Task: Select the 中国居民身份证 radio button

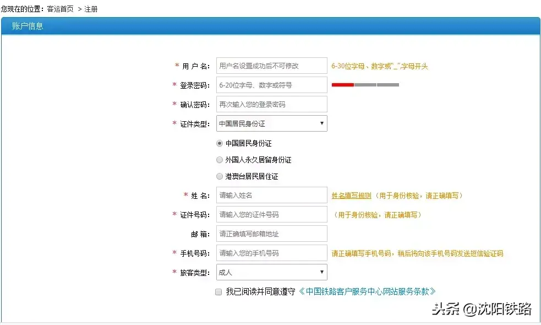Action: coord(219,143)
